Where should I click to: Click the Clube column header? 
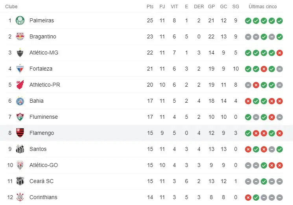point(11,7)
